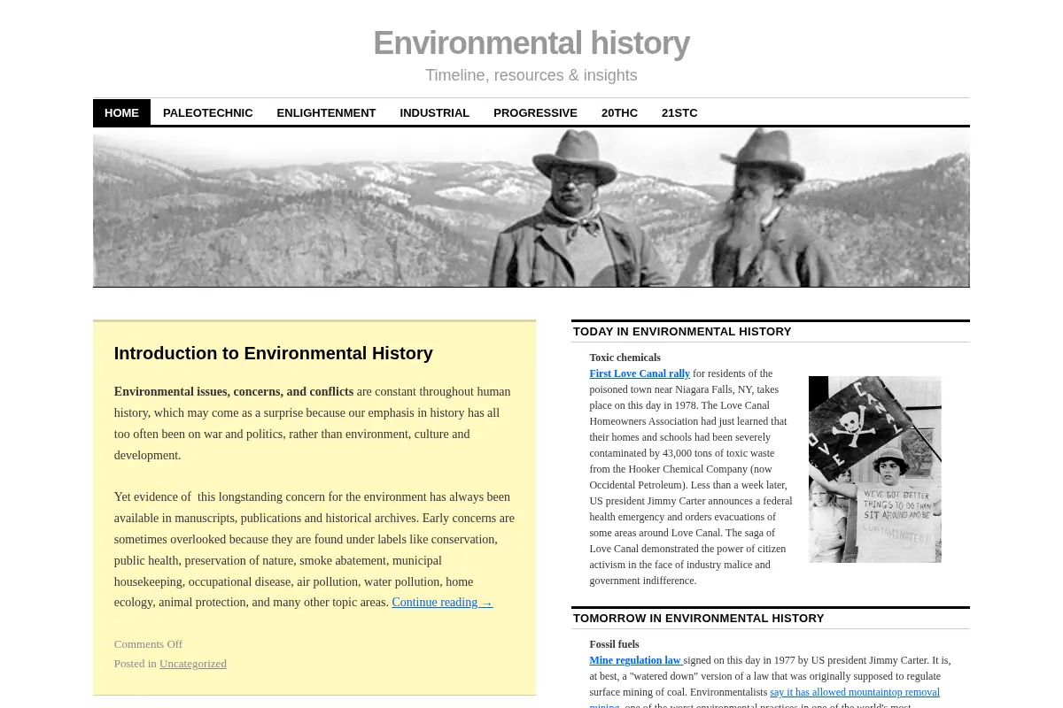The image size is (1063, 708).
Task: Click the Fossil fuels label
Action: click(x=615, y=644)
